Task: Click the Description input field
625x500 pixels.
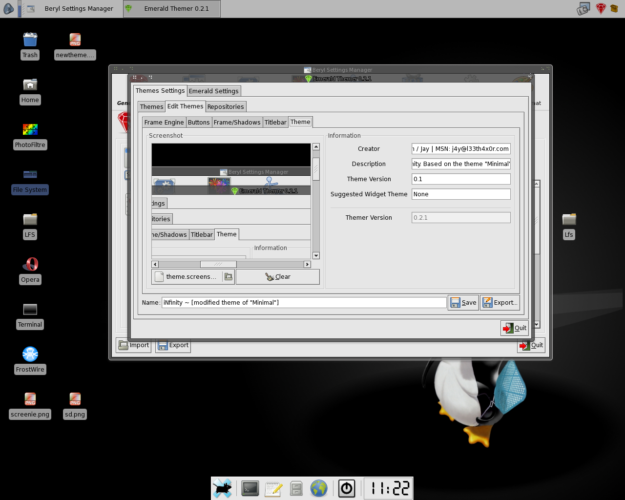Action: 461,164
